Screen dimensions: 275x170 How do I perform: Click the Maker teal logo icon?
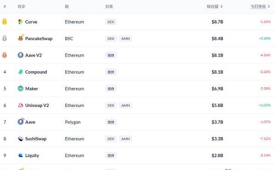[x=21, y=89]
